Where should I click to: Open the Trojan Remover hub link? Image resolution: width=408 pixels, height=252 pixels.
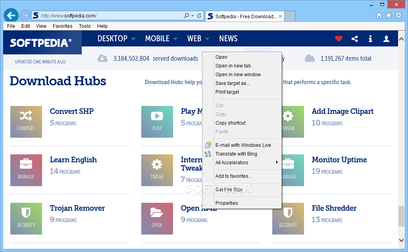[77, 208]
